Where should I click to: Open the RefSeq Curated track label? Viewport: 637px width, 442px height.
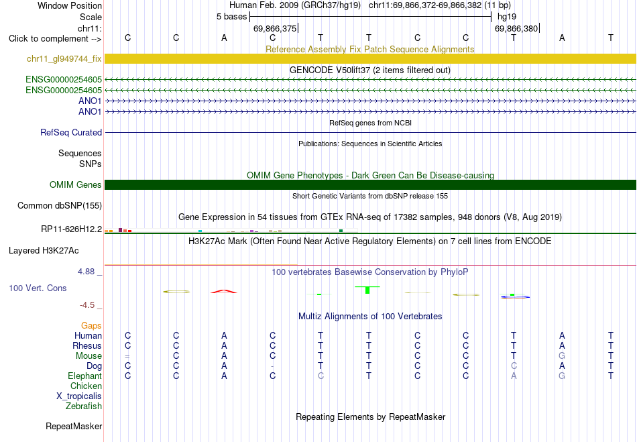71,132
